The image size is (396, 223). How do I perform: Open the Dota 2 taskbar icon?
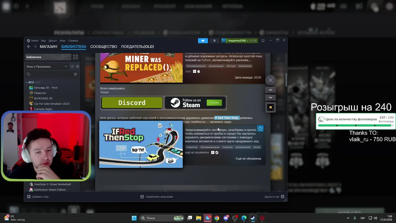coord(262,218)
